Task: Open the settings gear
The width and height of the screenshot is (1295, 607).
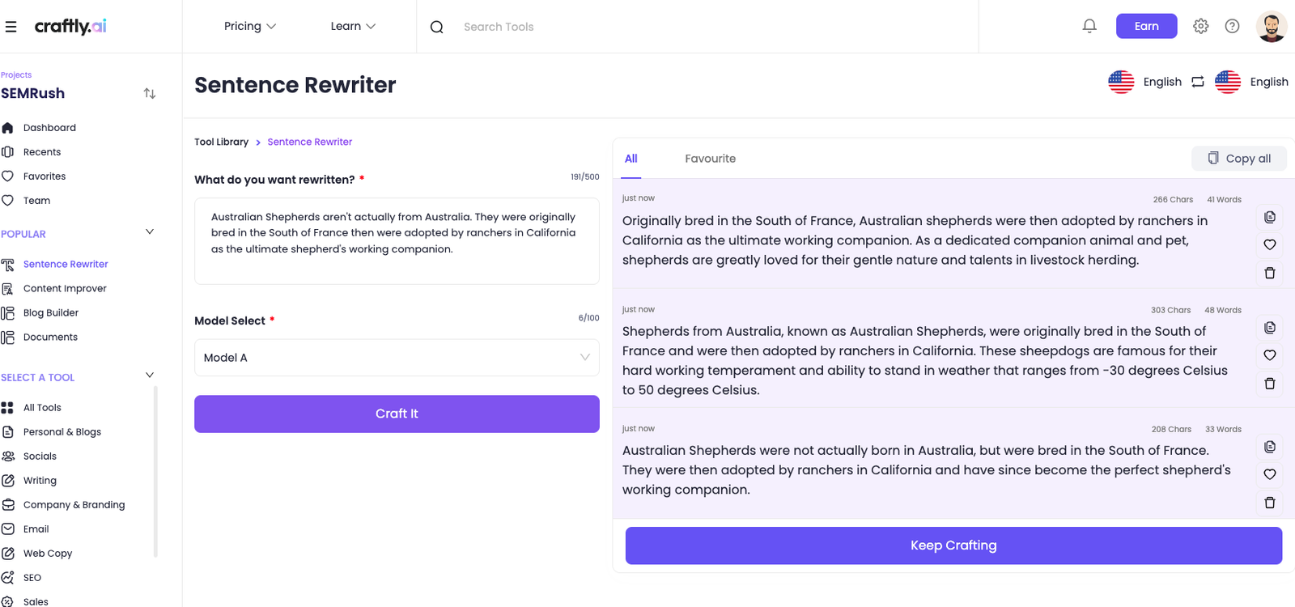Action: click(1200, 25)
